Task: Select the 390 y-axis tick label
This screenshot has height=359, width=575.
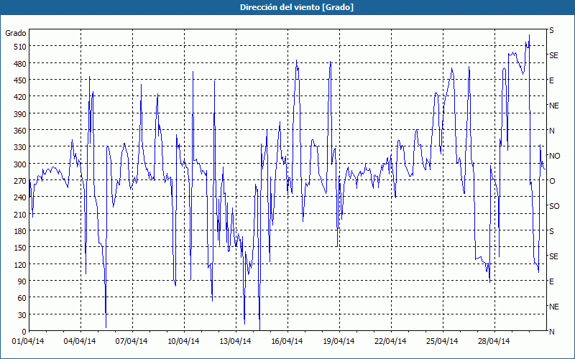Action: pos(20,113)
